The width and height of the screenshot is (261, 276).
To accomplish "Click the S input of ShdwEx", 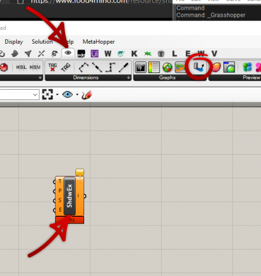I will point(60,200).
